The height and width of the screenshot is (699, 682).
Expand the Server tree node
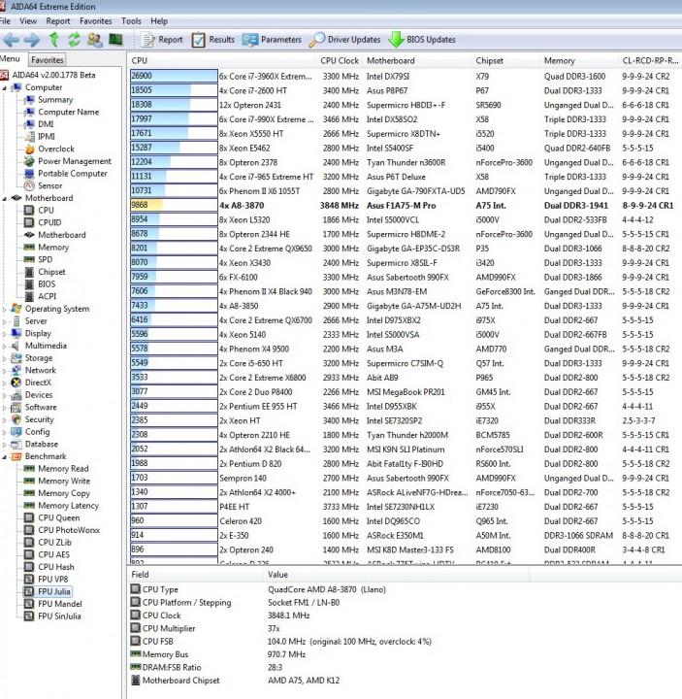(5, 321)
